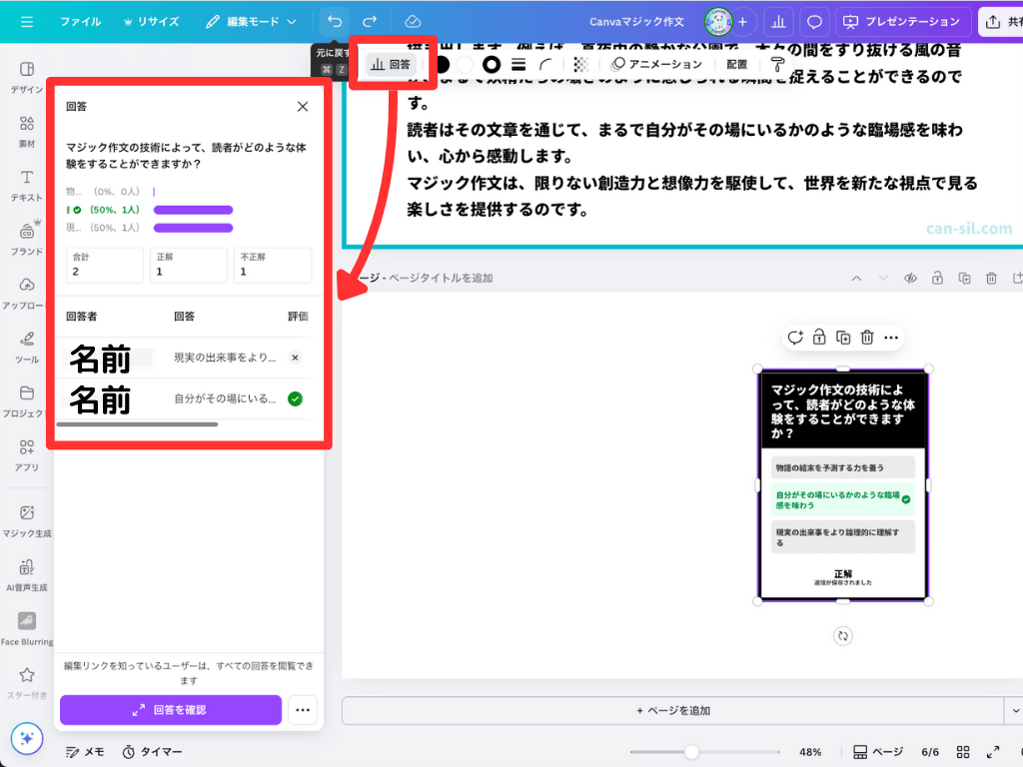The height and width of the screenshot is (767, 1023).
Task: Click the user avatar icon
Action: [x=717, y=22]
